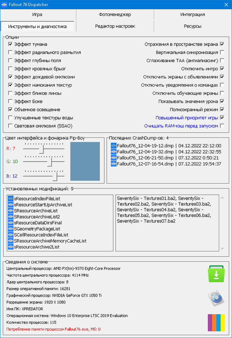Click icon beside SCellResourceIndexFileList
This screenshot has height=338, width=232.
11,235
